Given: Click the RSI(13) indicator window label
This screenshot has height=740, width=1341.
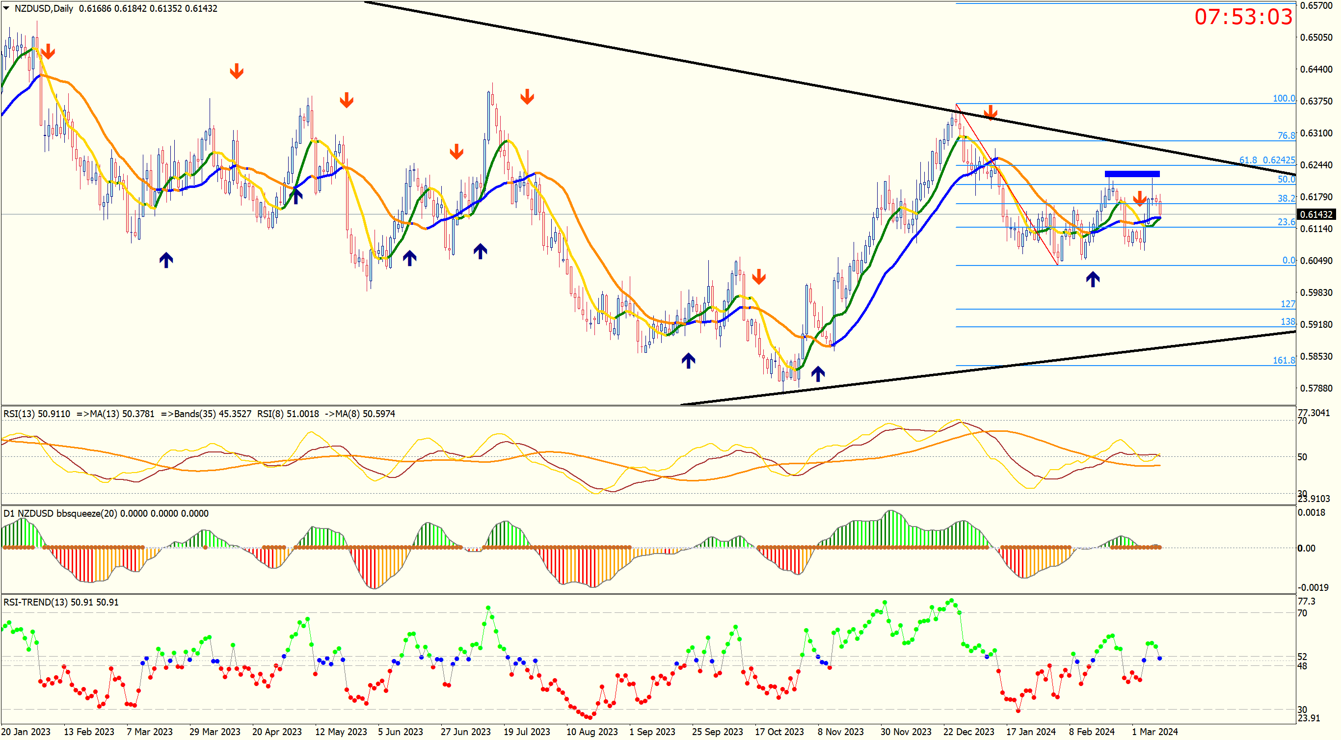Looking at the screenshot, I should 36,414.
